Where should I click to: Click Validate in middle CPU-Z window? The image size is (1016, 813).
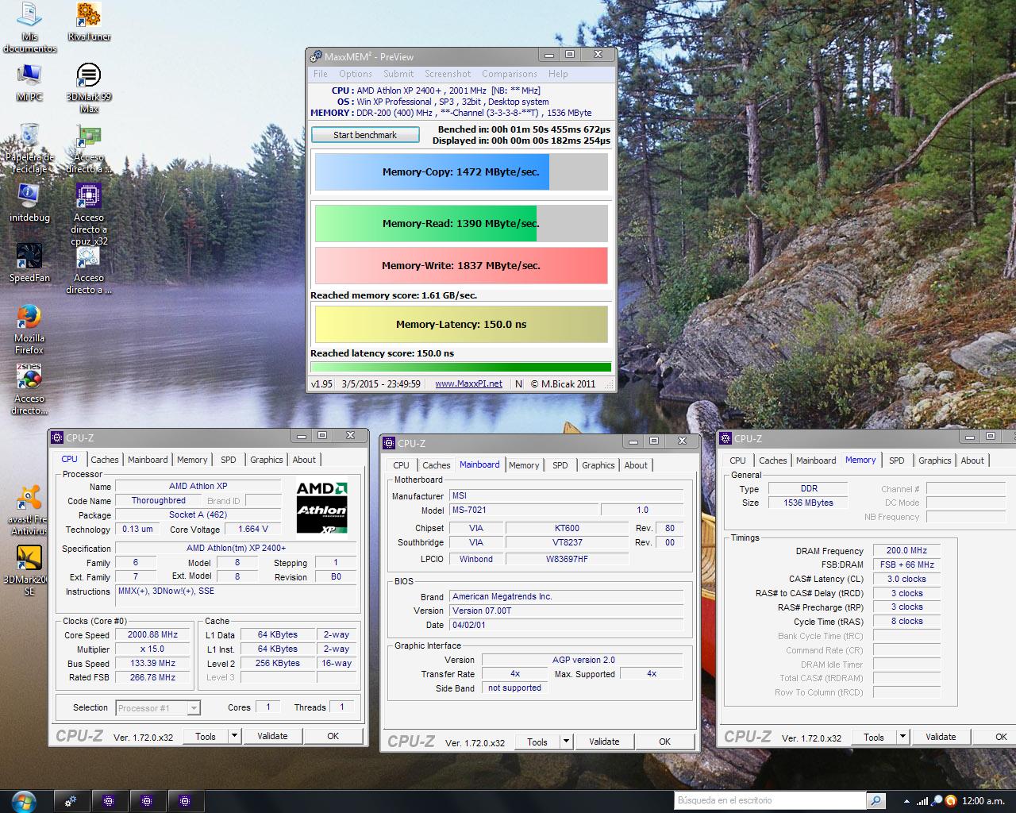click(604, 742)
